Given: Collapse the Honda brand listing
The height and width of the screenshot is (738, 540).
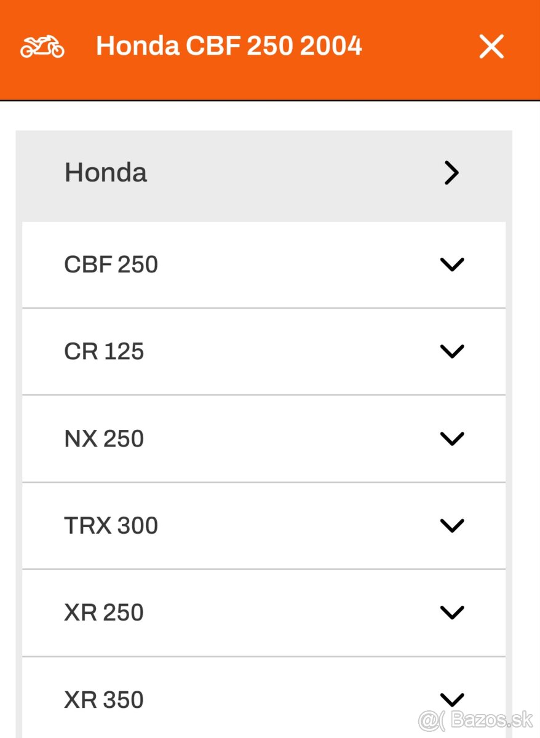Looking at the screenshot, I should point(264,173).
